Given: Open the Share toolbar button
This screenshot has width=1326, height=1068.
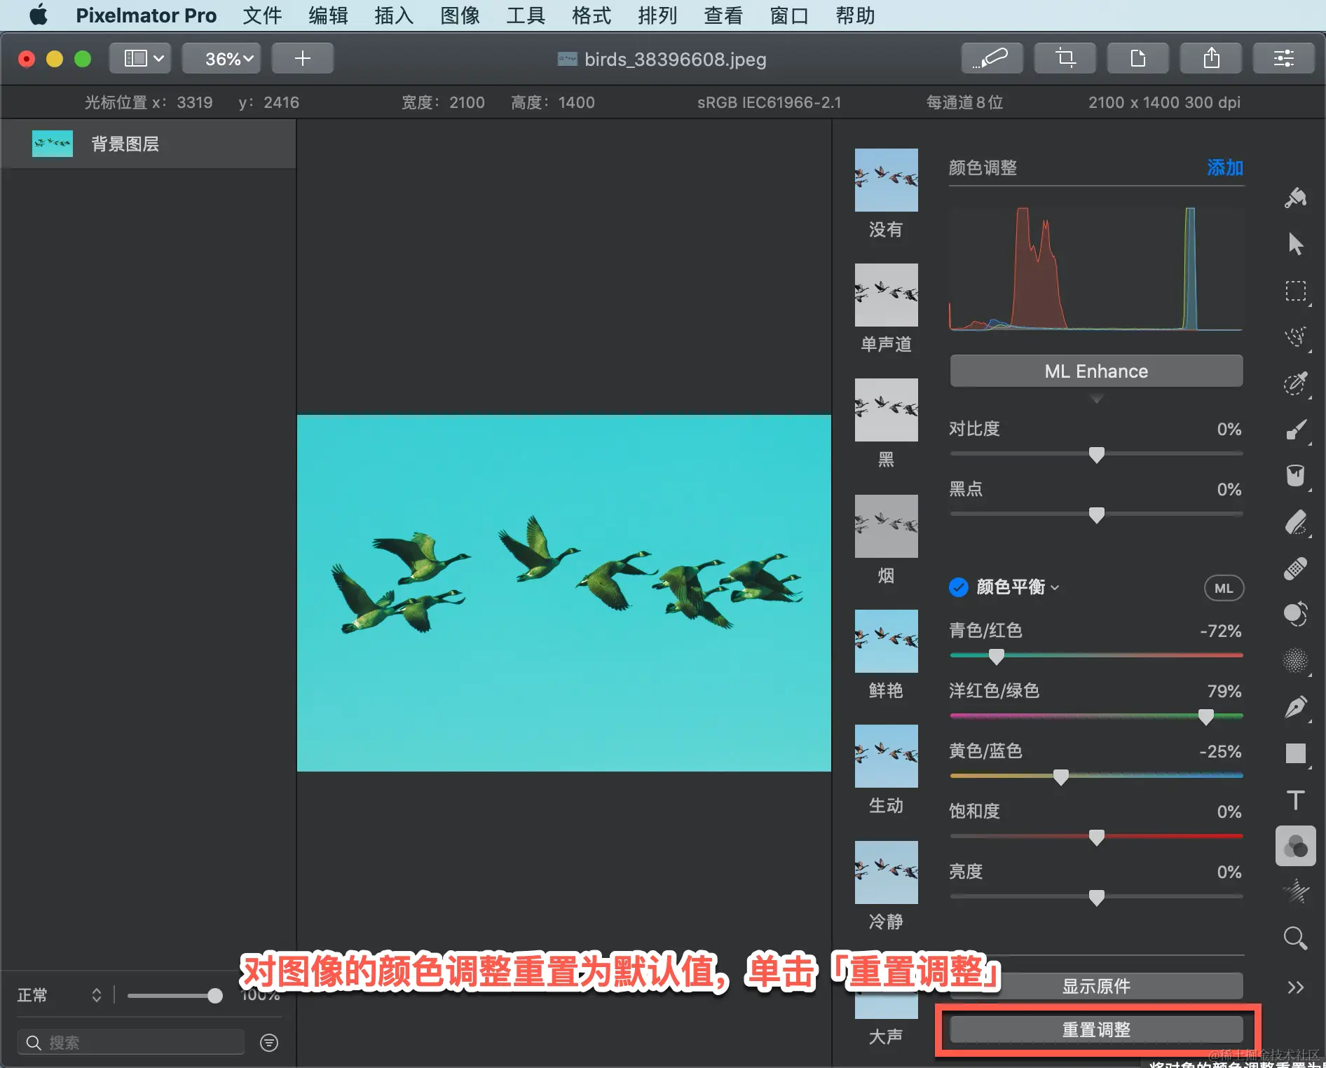Looking at the screenshot, I should click(x=1211, y=58).
